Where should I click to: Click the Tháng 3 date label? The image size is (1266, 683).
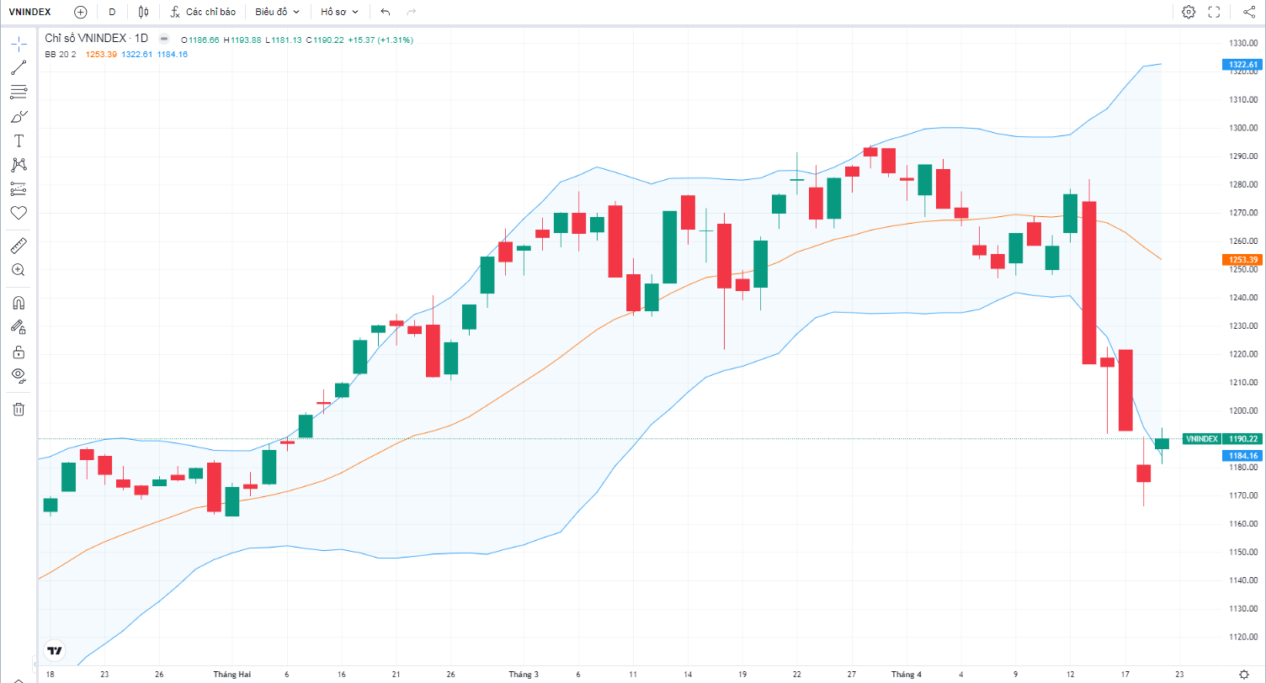pyautogui.click(x=524, y=675)
